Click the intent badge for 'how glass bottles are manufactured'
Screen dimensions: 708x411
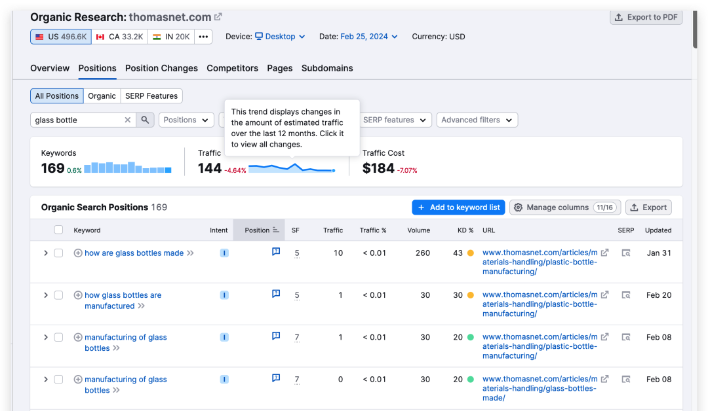(x=224, y=295)
